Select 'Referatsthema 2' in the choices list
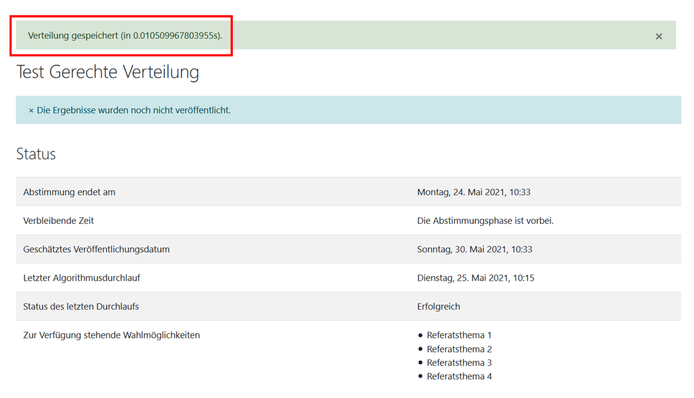Viewport: 694px width, 398px height. click(459, 349)
